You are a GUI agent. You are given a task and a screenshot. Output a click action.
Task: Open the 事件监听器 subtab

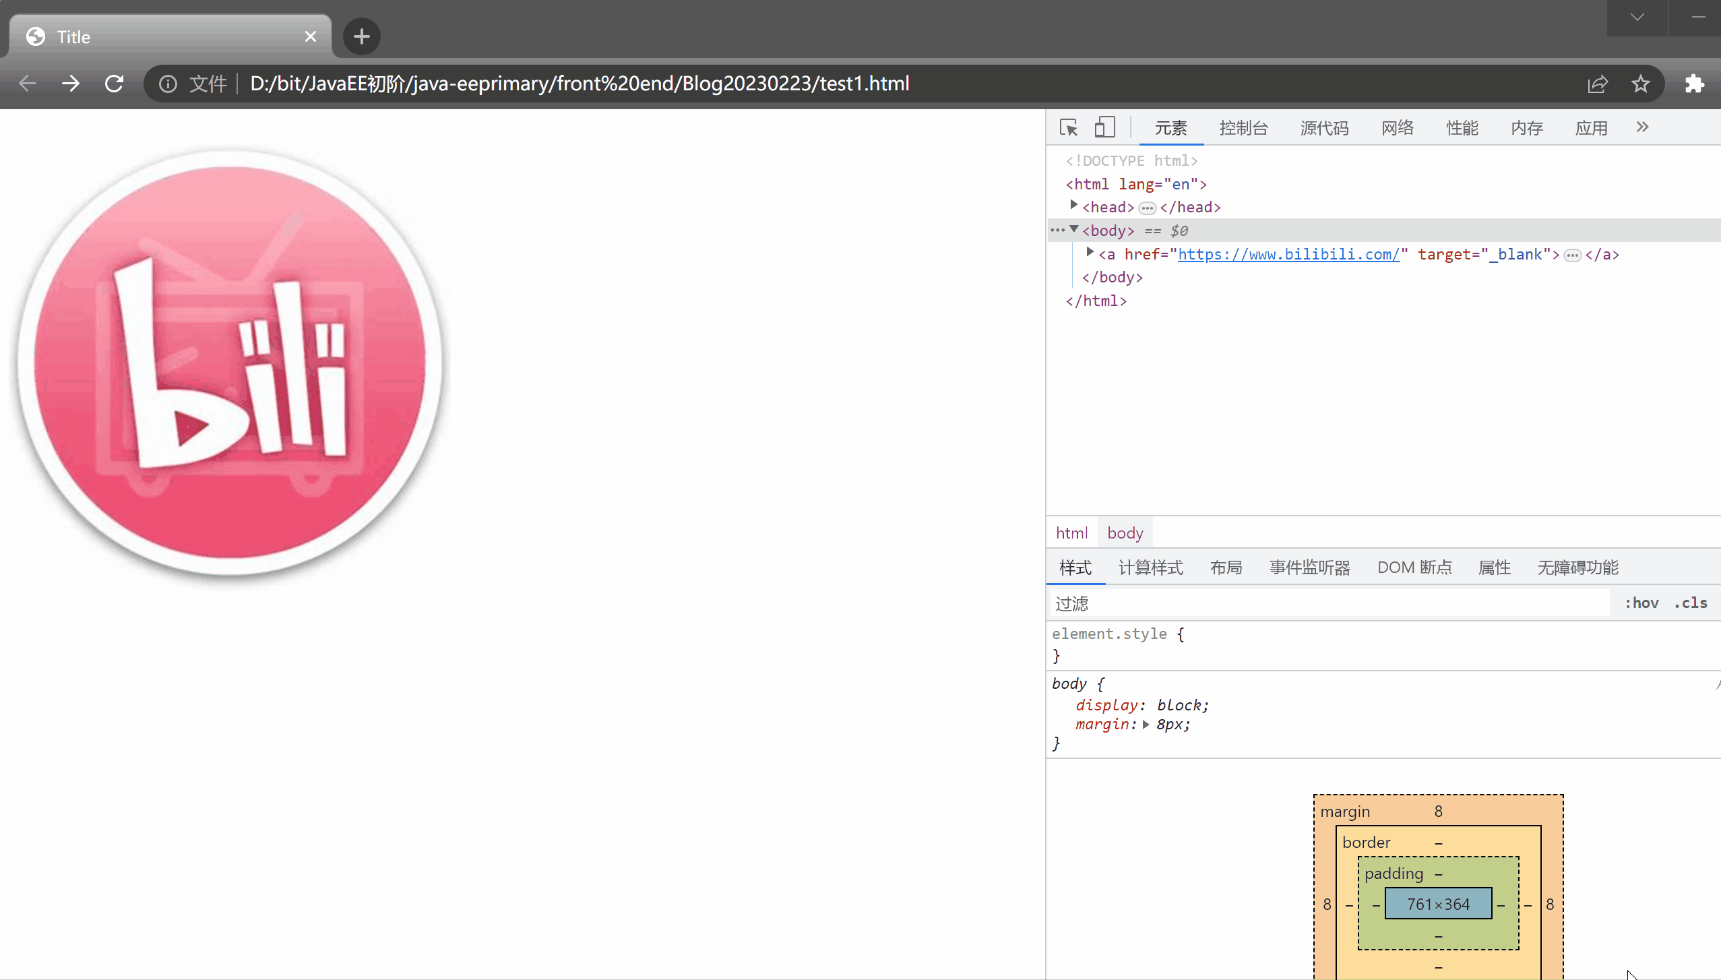coord(1310,568)
